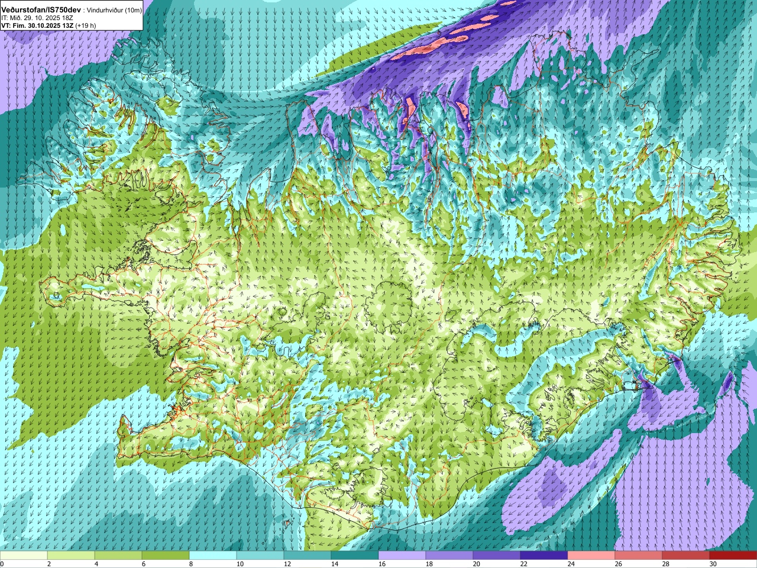Image resolution: width=757 pixels, height=568 pixels.
Task: Click the legend scale label '30'
Action: coord(713,564)
